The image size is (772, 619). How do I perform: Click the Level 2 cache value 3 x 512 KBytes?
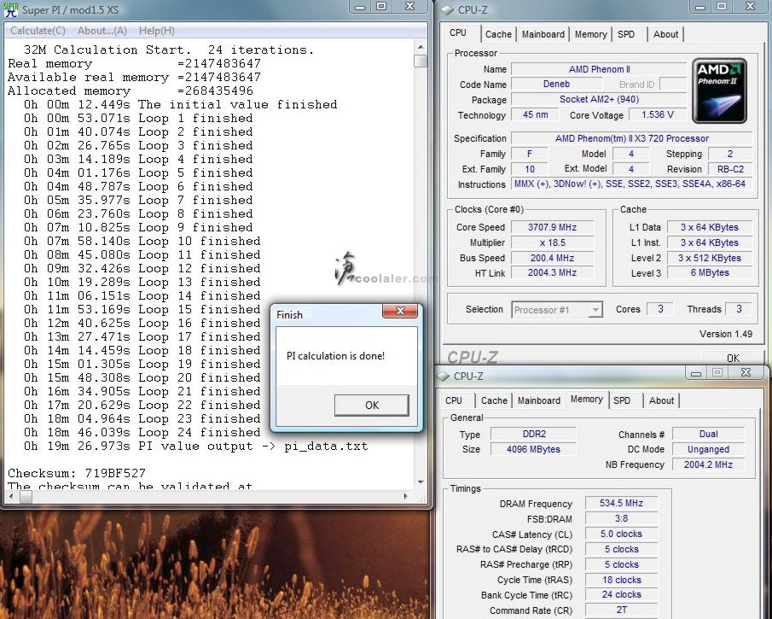(710, 258)
